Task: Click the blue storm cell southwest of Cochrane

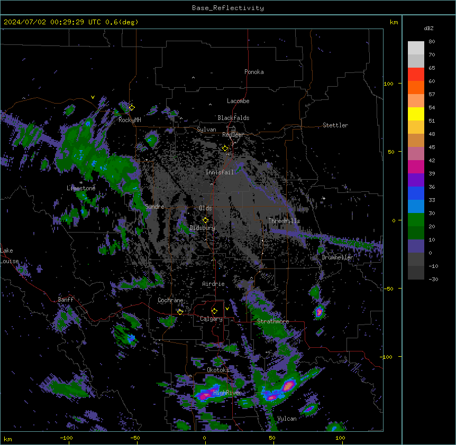Action: [131, 338]
